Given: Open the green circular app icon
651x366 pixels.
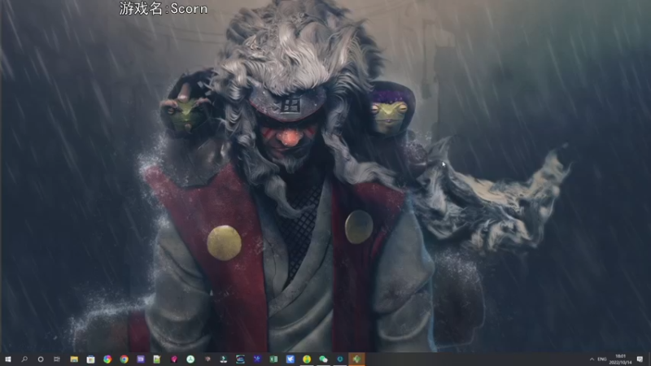Looking at the screenshot, I should (190, 359).
